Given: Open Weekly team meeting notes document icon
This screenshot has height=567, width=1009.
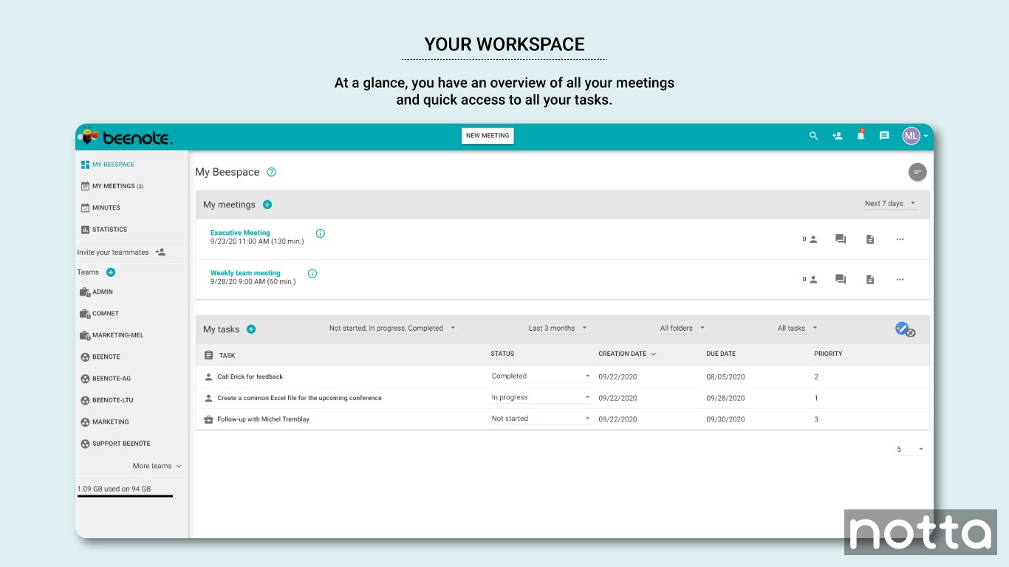Looking at the screenshot, I should [870, 279].
